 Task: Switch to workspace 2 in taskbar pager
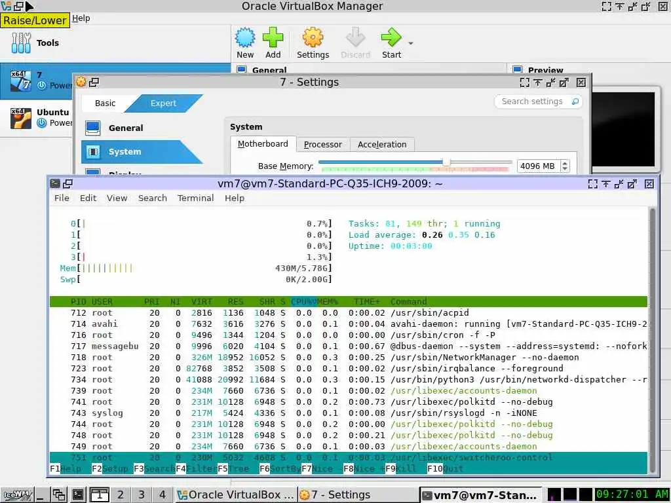point(121,495)
